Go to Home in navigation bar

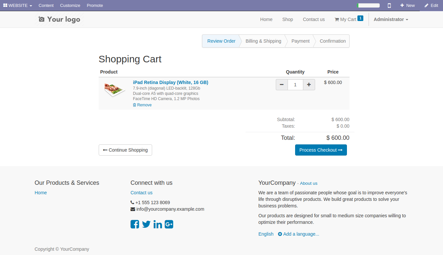click(266, 19)
